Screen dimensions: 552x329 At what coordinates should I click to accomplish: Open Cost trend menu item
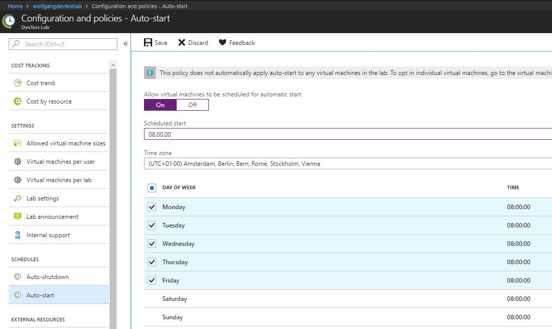click(59, 83)
